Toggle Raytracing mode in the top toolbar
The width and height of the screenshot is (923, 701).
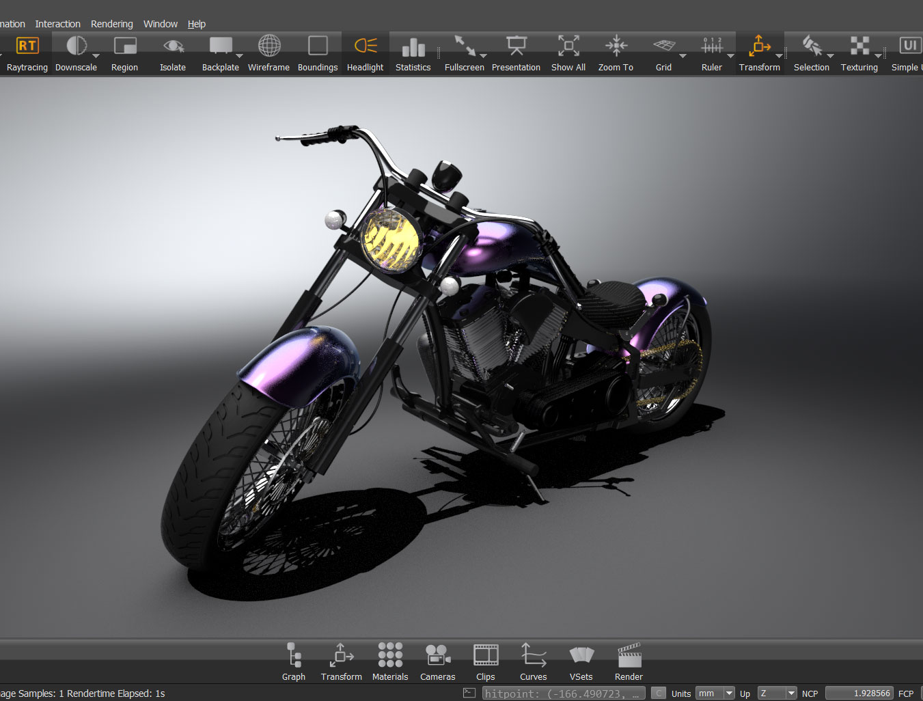27,46
